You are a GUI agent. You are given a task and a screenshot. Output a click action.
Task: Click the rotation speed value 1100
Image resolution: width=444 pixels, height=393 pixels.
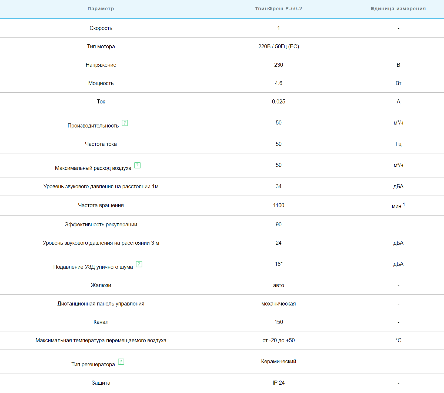[x=279, y=205]
